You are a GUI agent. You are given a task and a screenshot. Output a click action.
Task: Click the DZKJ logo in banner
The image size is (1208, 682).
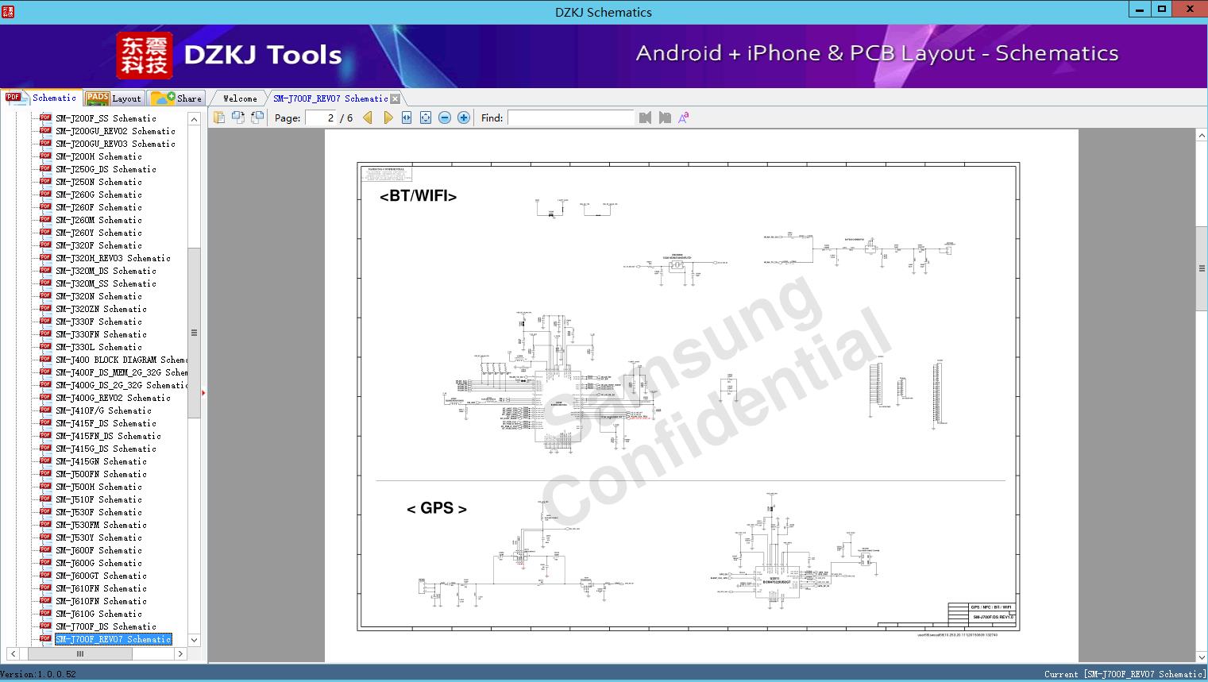tap(145, 56)
